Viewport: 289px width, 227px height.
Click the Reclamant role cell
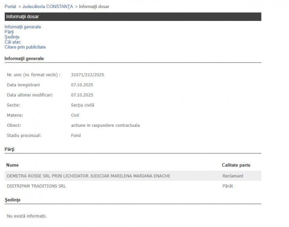[x=233, y=176]
